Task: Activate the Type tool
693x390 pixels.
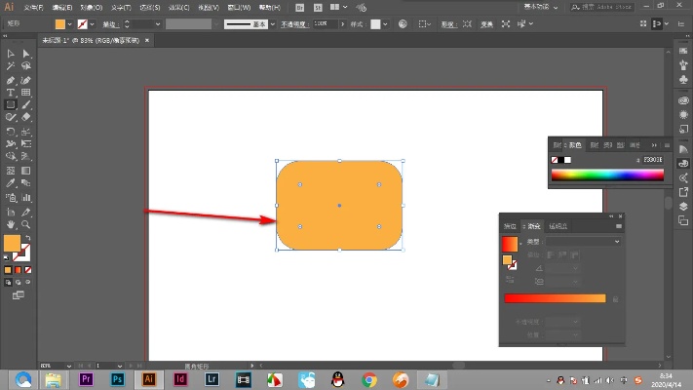Action: click(11, 93)
